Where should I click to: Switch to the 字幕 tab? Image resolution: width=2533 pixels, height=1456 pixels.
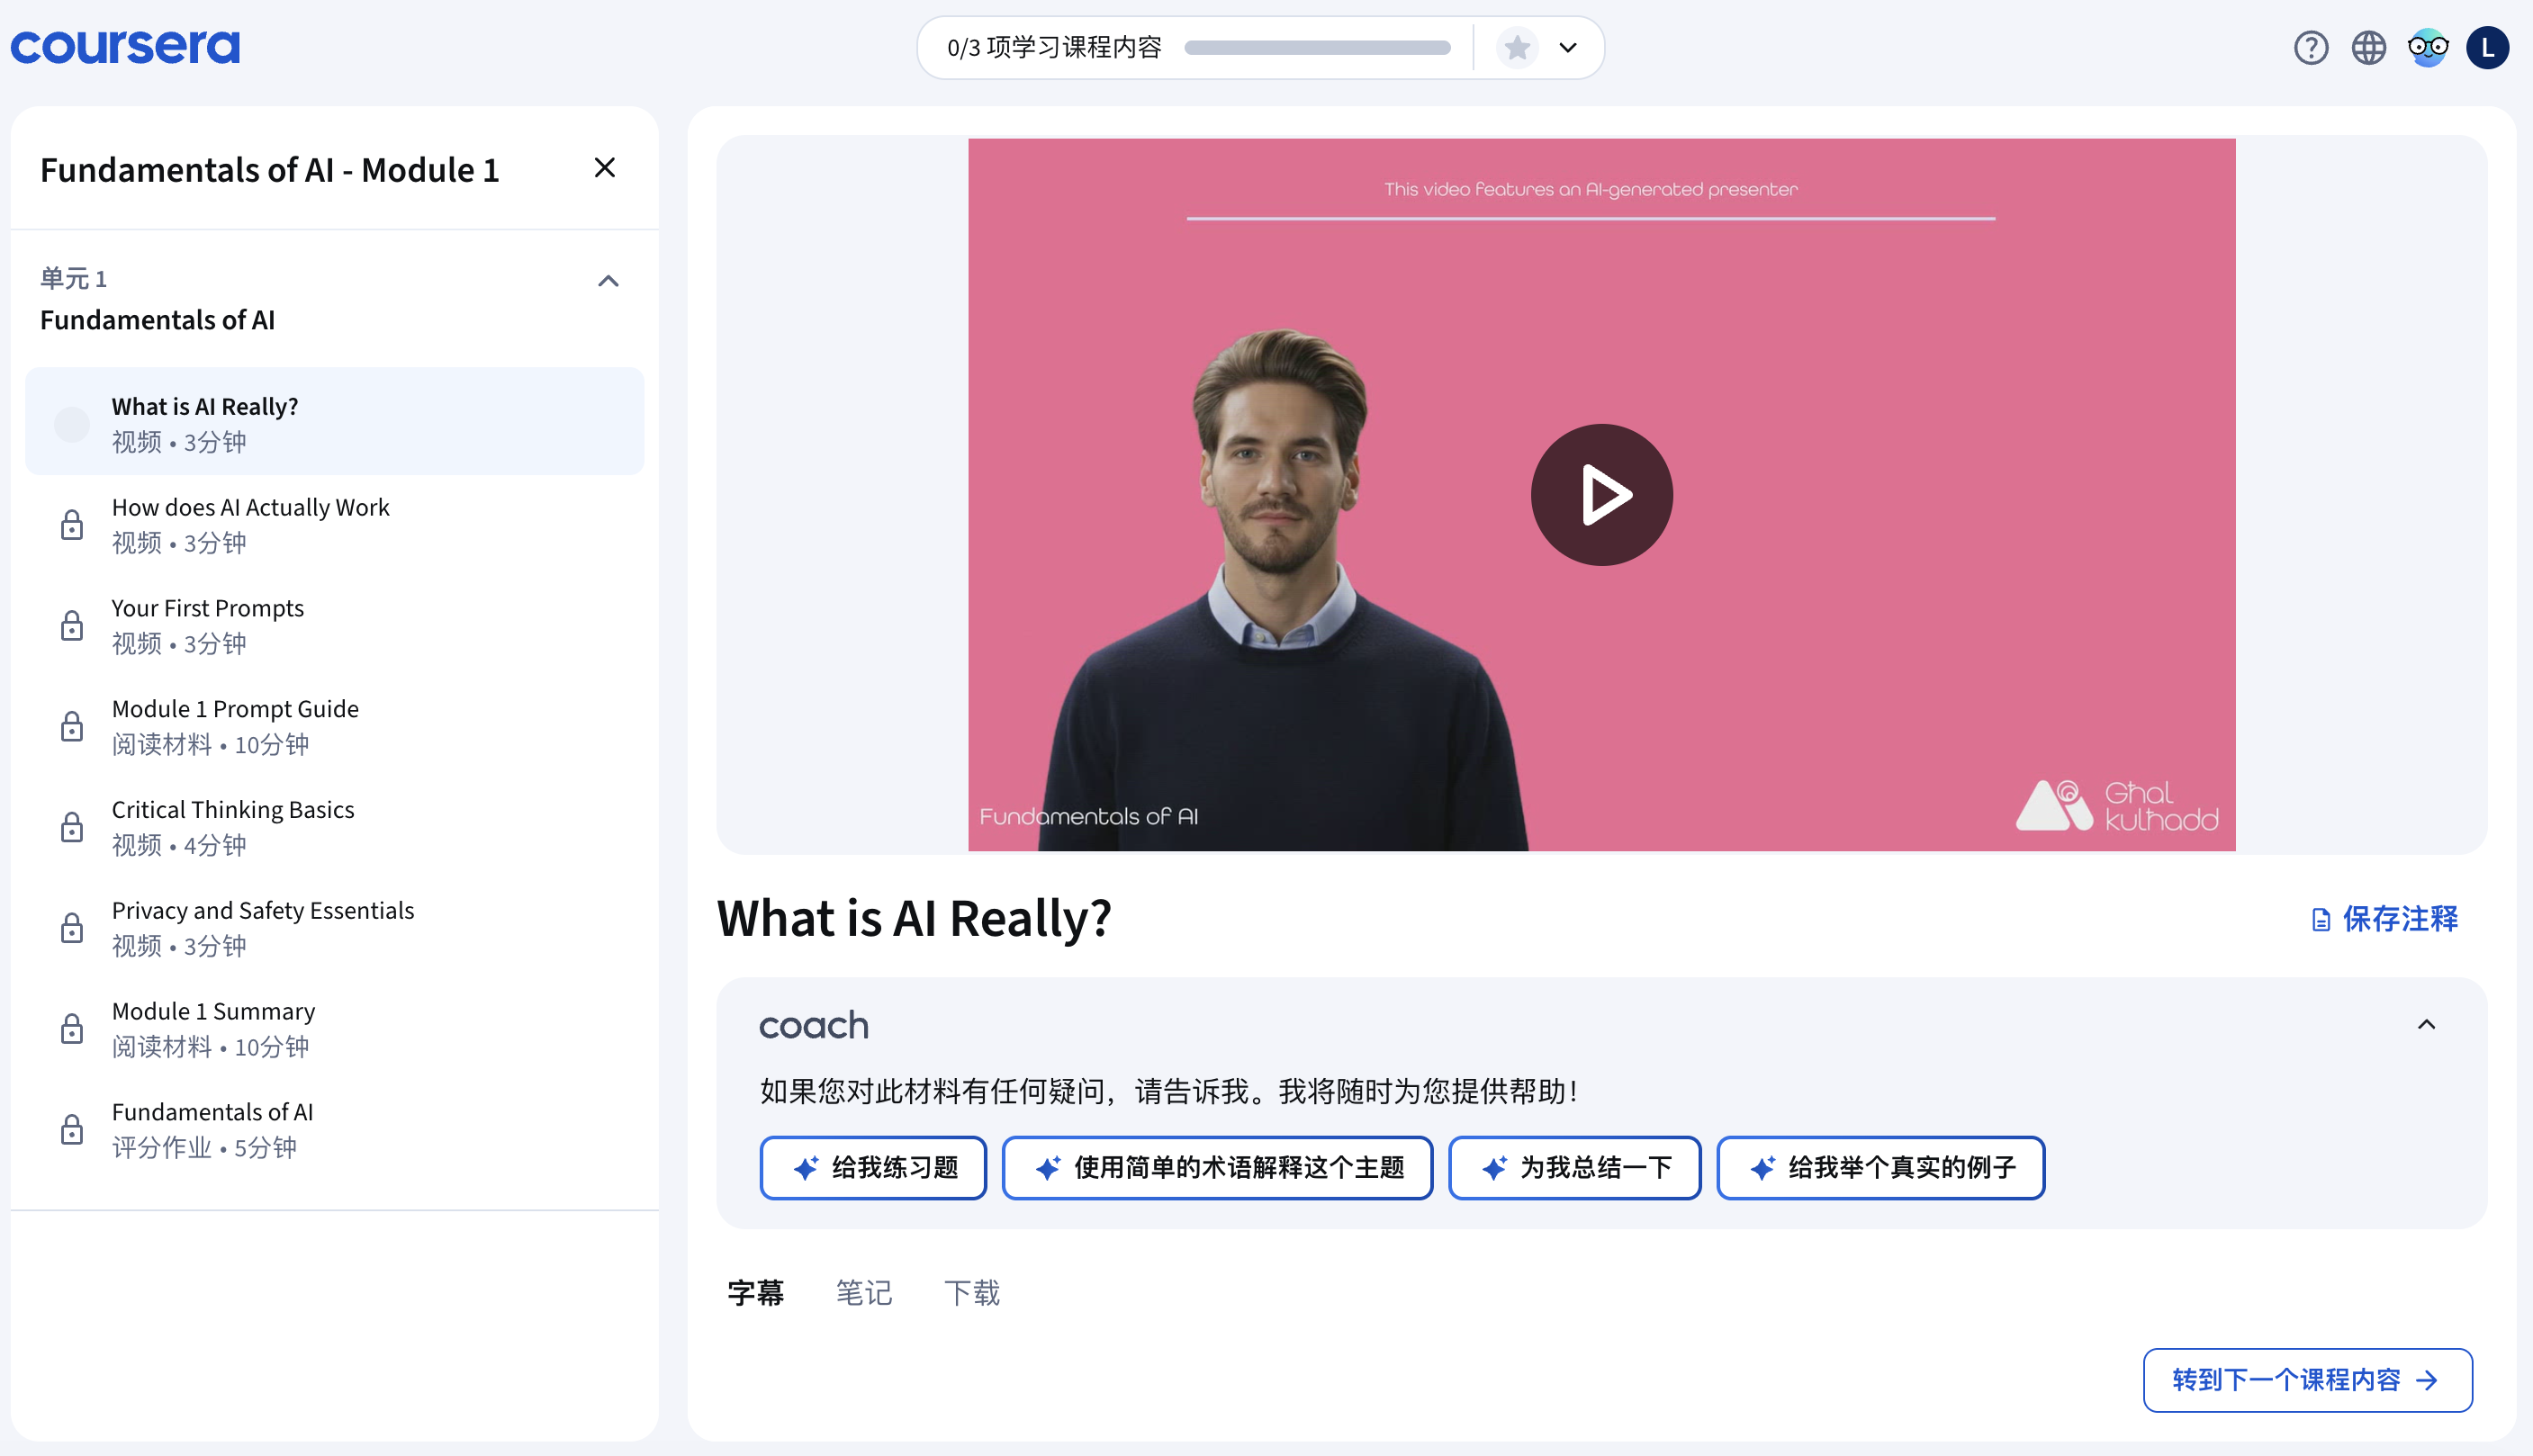pos(755,1293)
